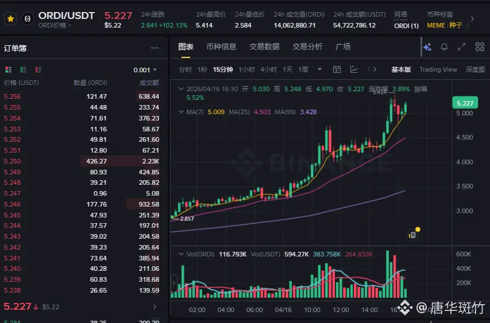The width and height of the screenshot is (490, 323).
Task: Click the 24h涨跌 value 2.641 +102.13%
Action: (164, 26)
